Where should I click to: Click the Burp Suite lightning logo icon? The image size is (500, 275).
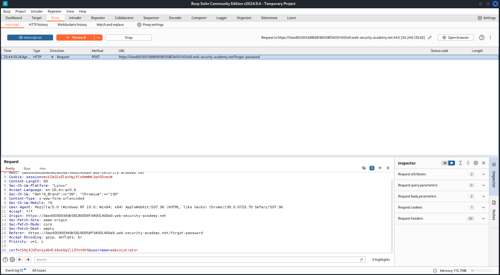click(5, 4)
